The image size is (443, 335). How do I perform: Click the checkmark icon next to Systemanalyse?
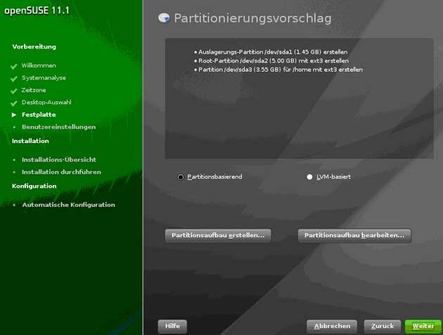[x=13, y=78]
